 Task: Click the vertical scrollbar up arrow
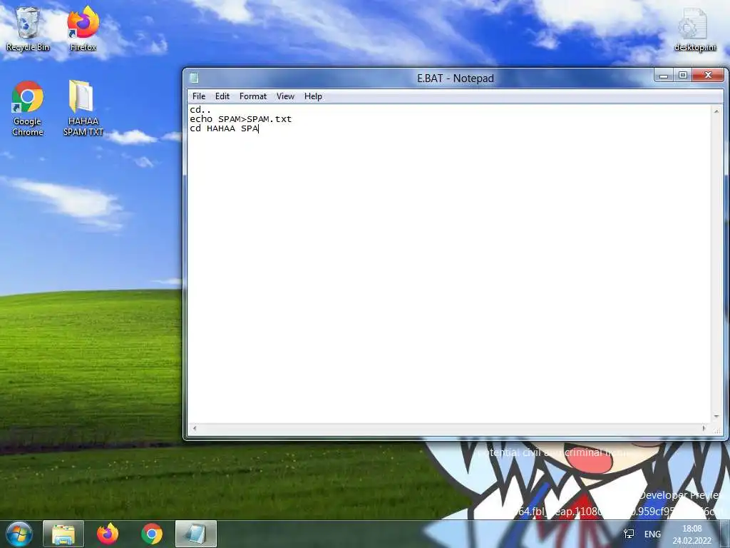pos(716,111)
